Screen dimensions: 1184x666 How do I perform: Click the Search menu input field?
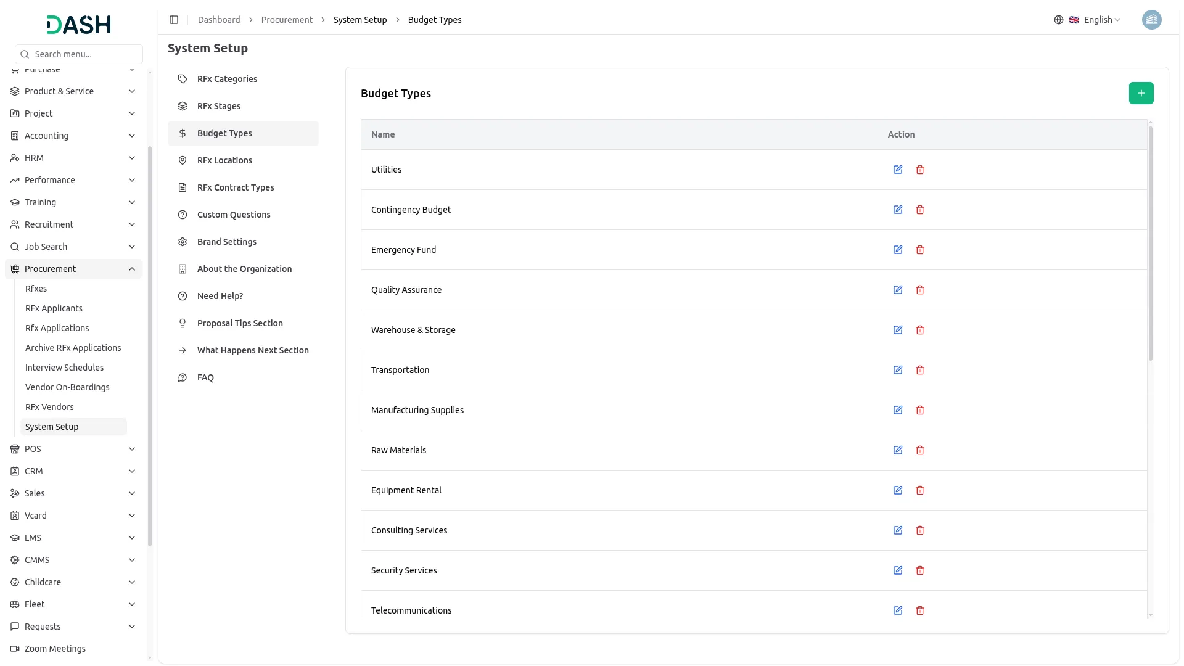[x=85, y=54]
